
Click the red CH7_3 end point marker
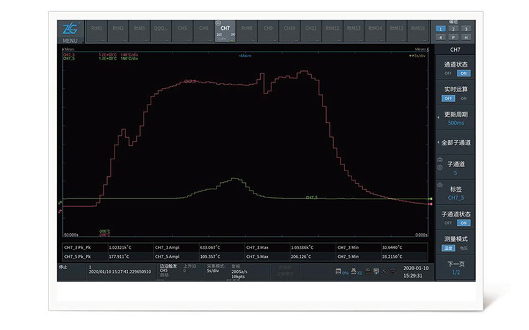pos(431,204)
